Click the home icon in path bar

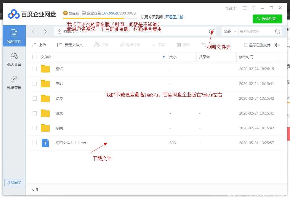(59, 31)
